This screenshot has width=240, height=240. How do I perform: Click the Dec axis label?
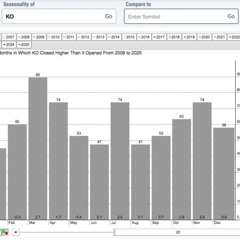click(217, 223)
